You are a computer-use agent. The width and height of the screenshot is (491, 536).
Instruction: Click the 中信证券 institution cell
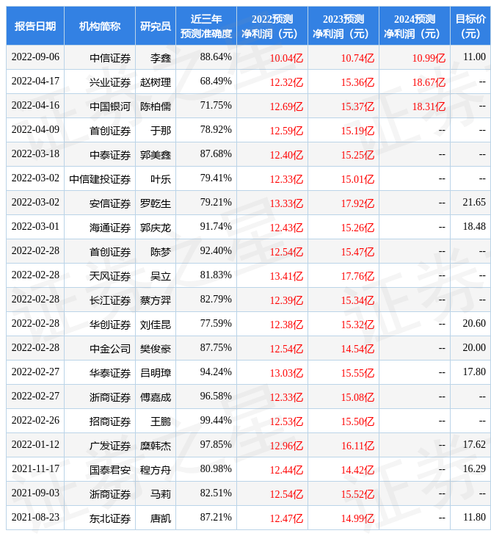point(110,58)
